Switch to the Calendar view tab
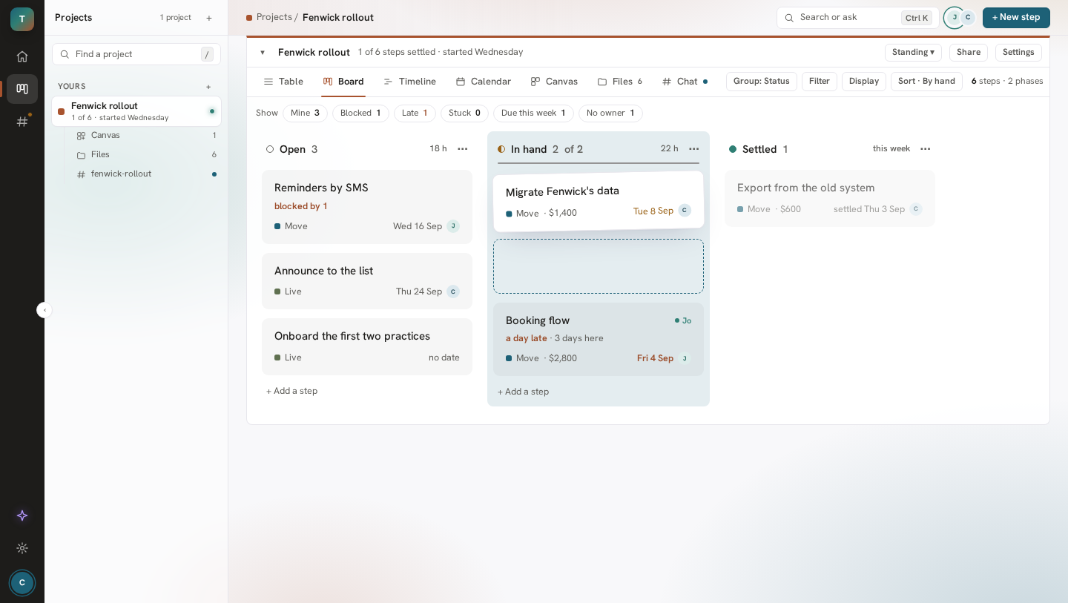This screenshot has width=1068, height=603. pyautogui.click(x=483, y=82)
